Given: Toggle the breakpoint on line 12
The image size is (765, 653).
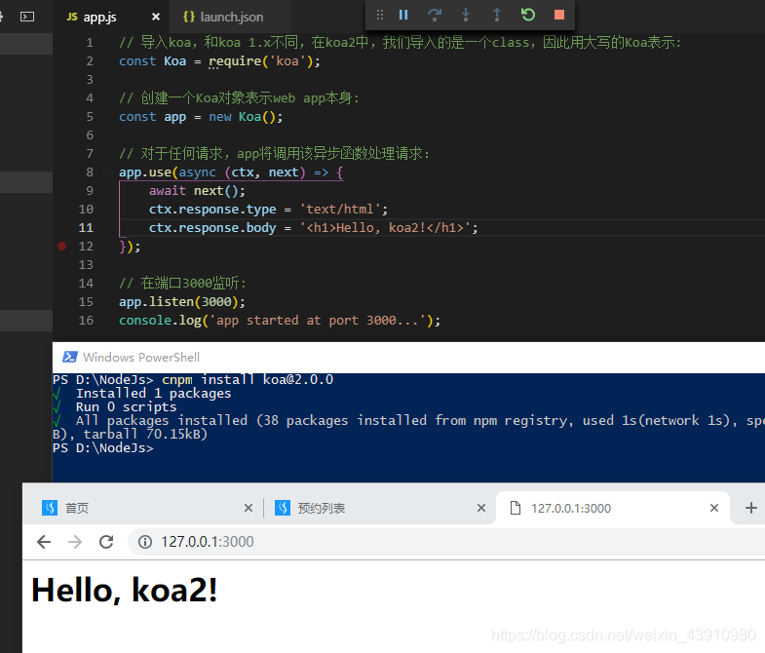Looking at the screenshot, I should click(x=62, y=246).
